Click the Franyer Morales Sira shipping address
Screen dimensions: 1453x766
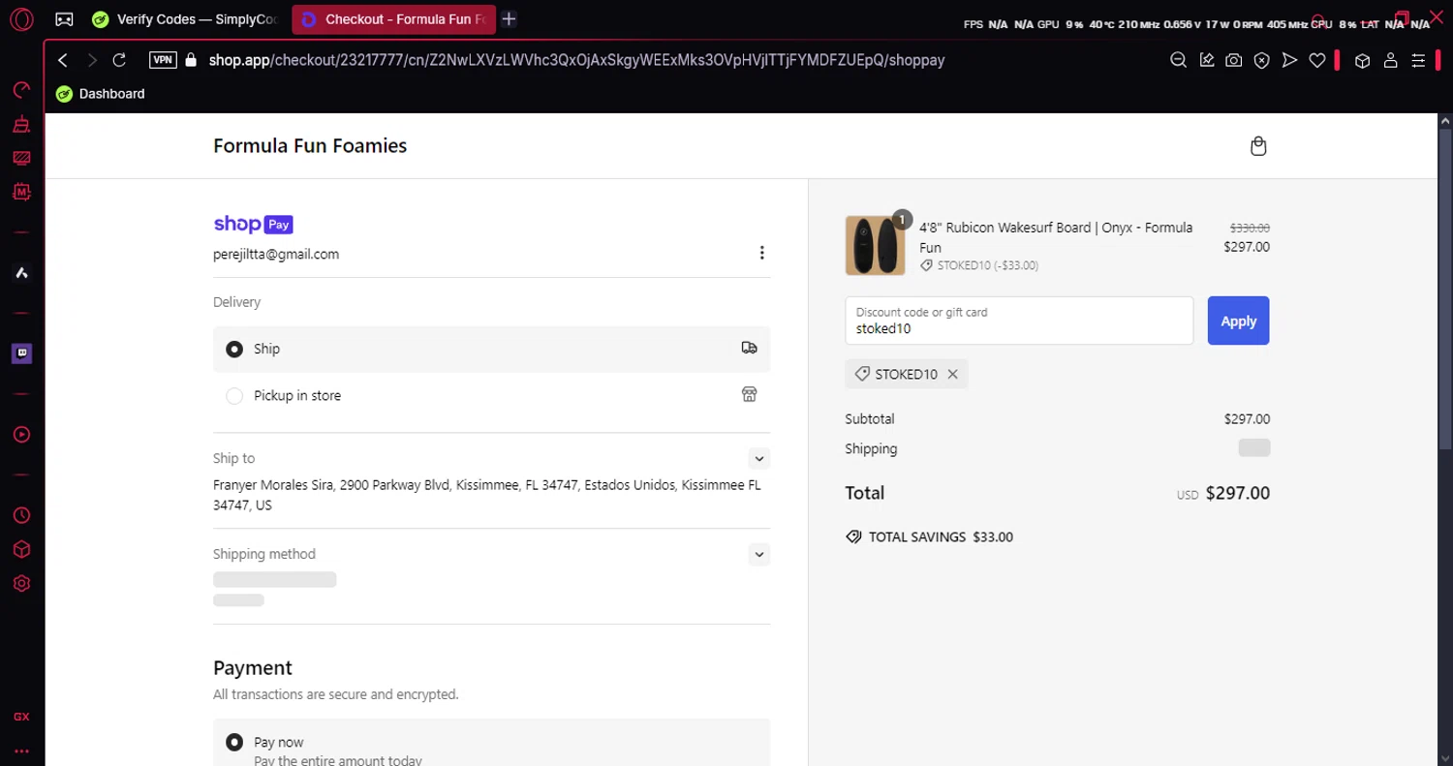click(x=486, y=495)
